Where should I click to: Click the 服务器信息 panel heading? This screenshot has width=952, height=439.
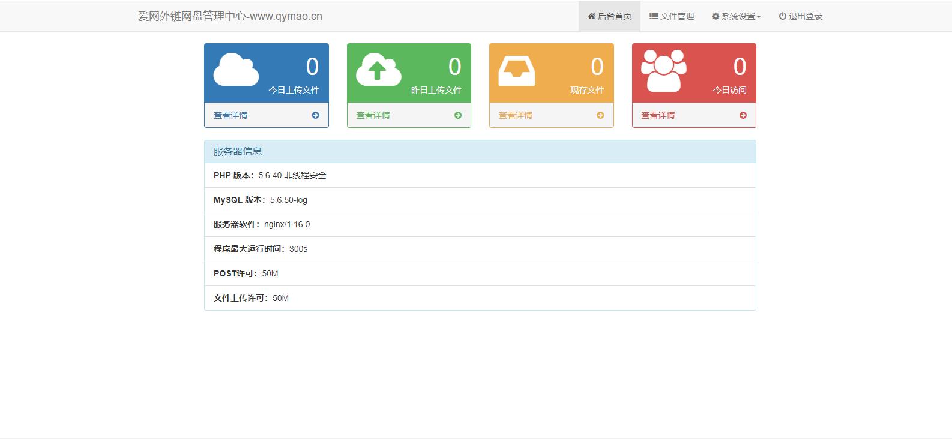click(238, 151)
